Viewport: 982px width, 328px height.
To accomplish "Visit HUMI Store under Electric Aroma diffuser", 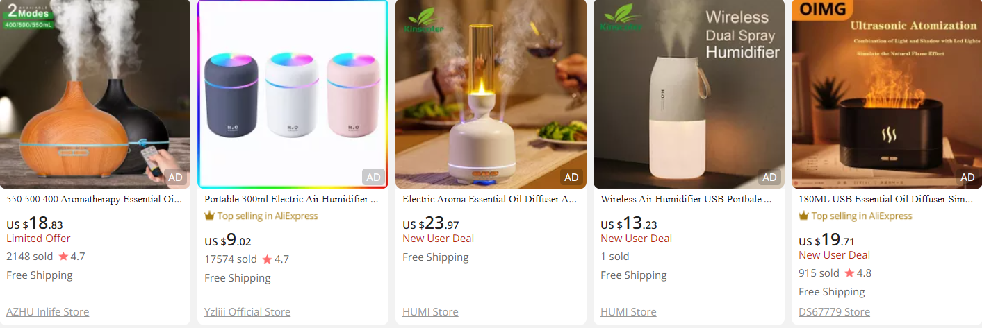I will click(x=430, y=312).
